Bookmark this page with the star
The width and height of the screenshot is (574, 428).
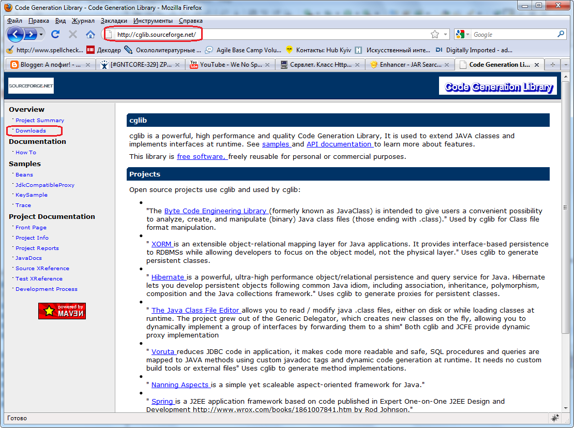coord(434,35)
